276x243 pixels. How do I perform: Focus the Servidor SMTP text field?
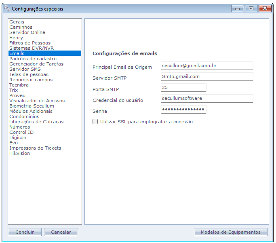click(206, 76)
